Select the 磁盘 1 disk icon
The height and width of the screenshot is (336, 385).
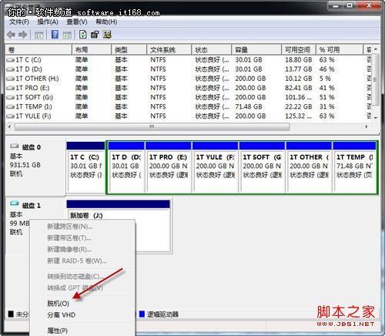point(15,204)
